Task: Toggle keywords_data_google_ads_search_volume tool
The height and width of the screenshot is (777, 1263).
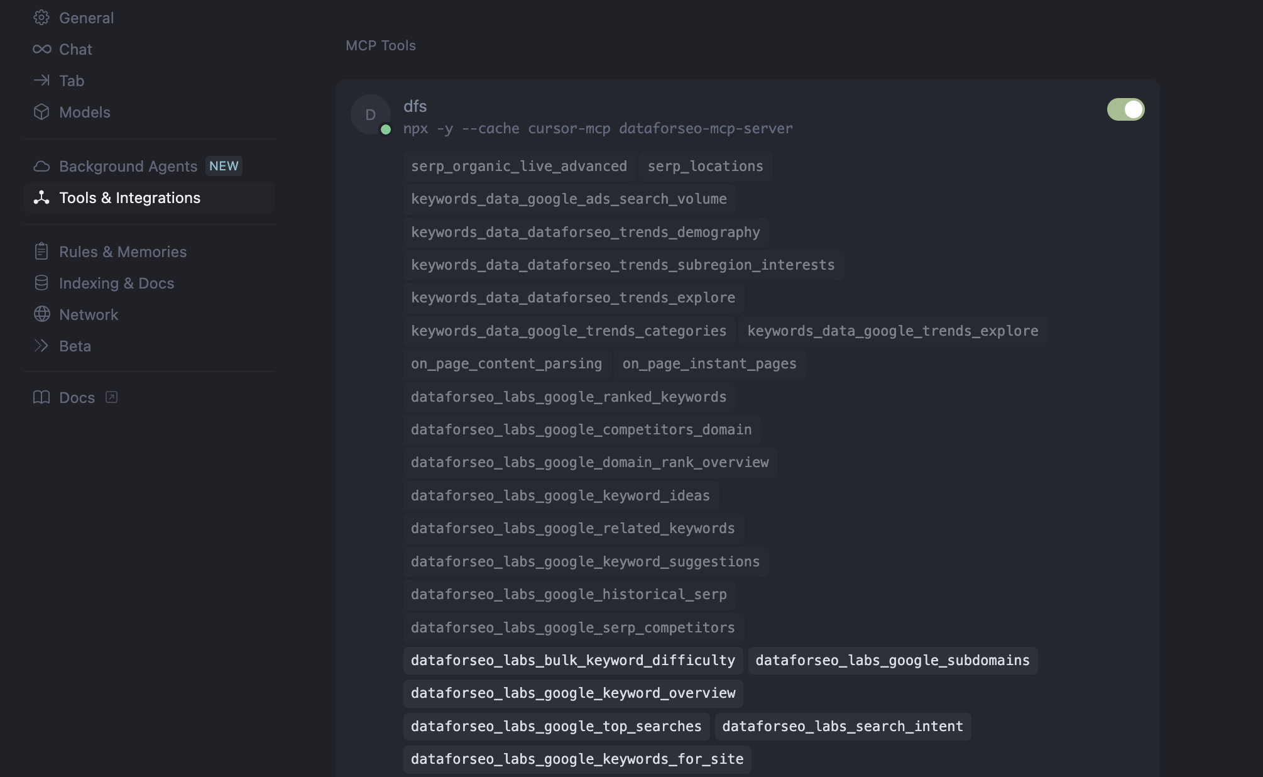Action: pyautogui.click(x=569, y=199)
